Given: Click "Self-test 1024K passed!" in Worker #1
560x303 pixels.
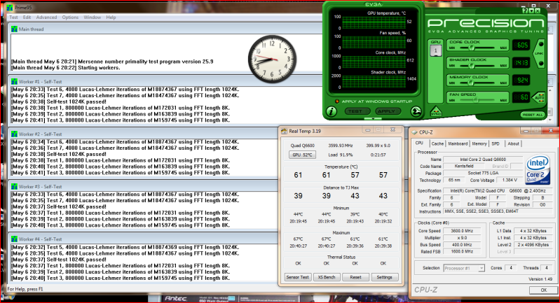Looking at the screenshot, I should click(x=59, y=101).
